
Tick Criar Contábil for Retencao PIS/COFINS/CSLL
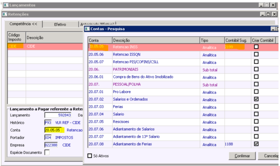pyautogui.click(x=256, y=62)
